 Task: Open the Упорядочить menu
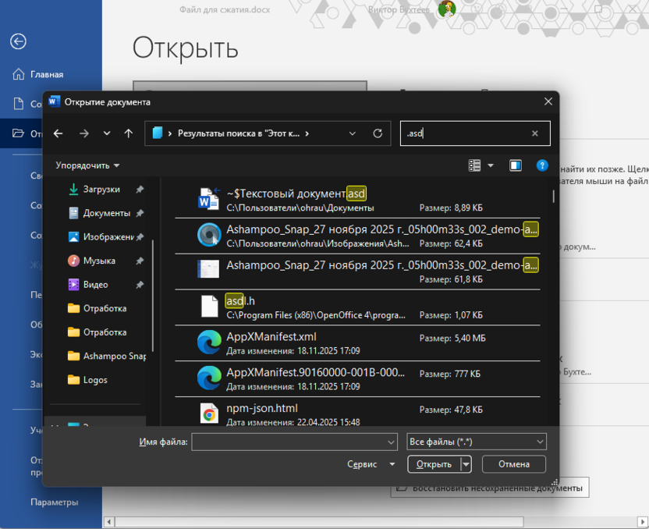pos(87,165)
